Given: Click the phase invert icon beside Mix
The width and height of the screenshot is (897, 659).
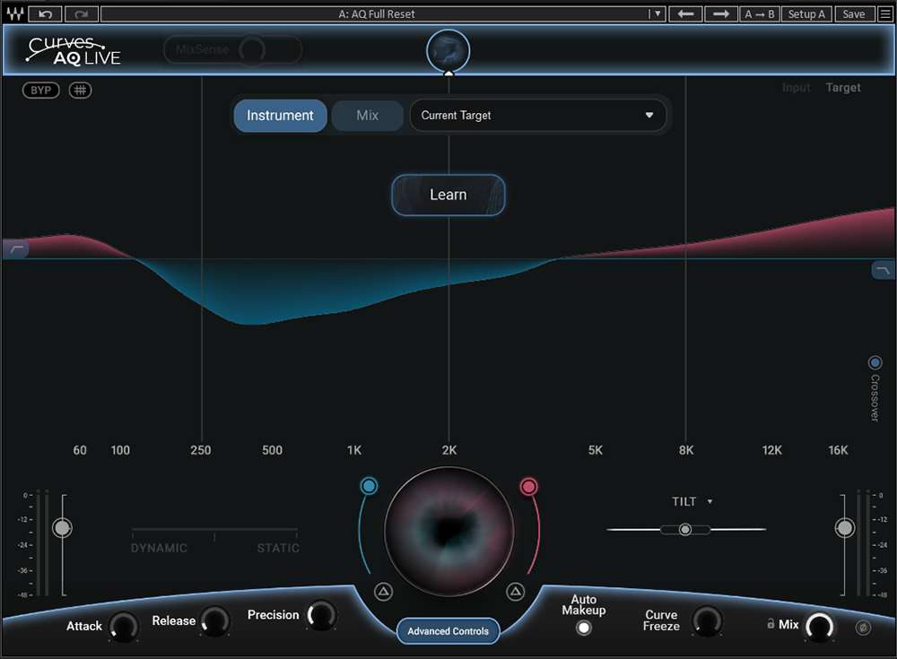Looking at the screenshot, I should pos(863,628).
